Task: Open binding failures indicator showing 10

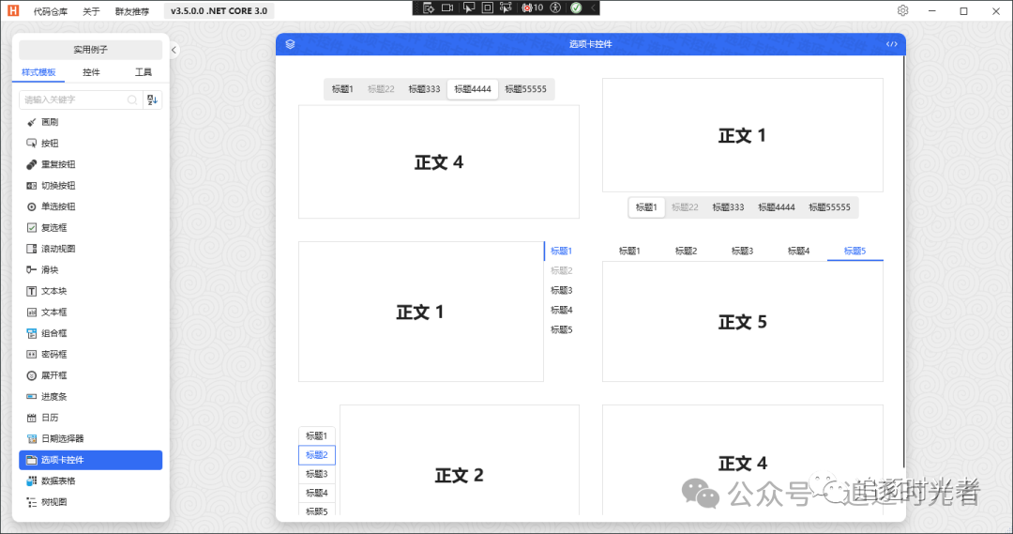Action: pos(533,8)
